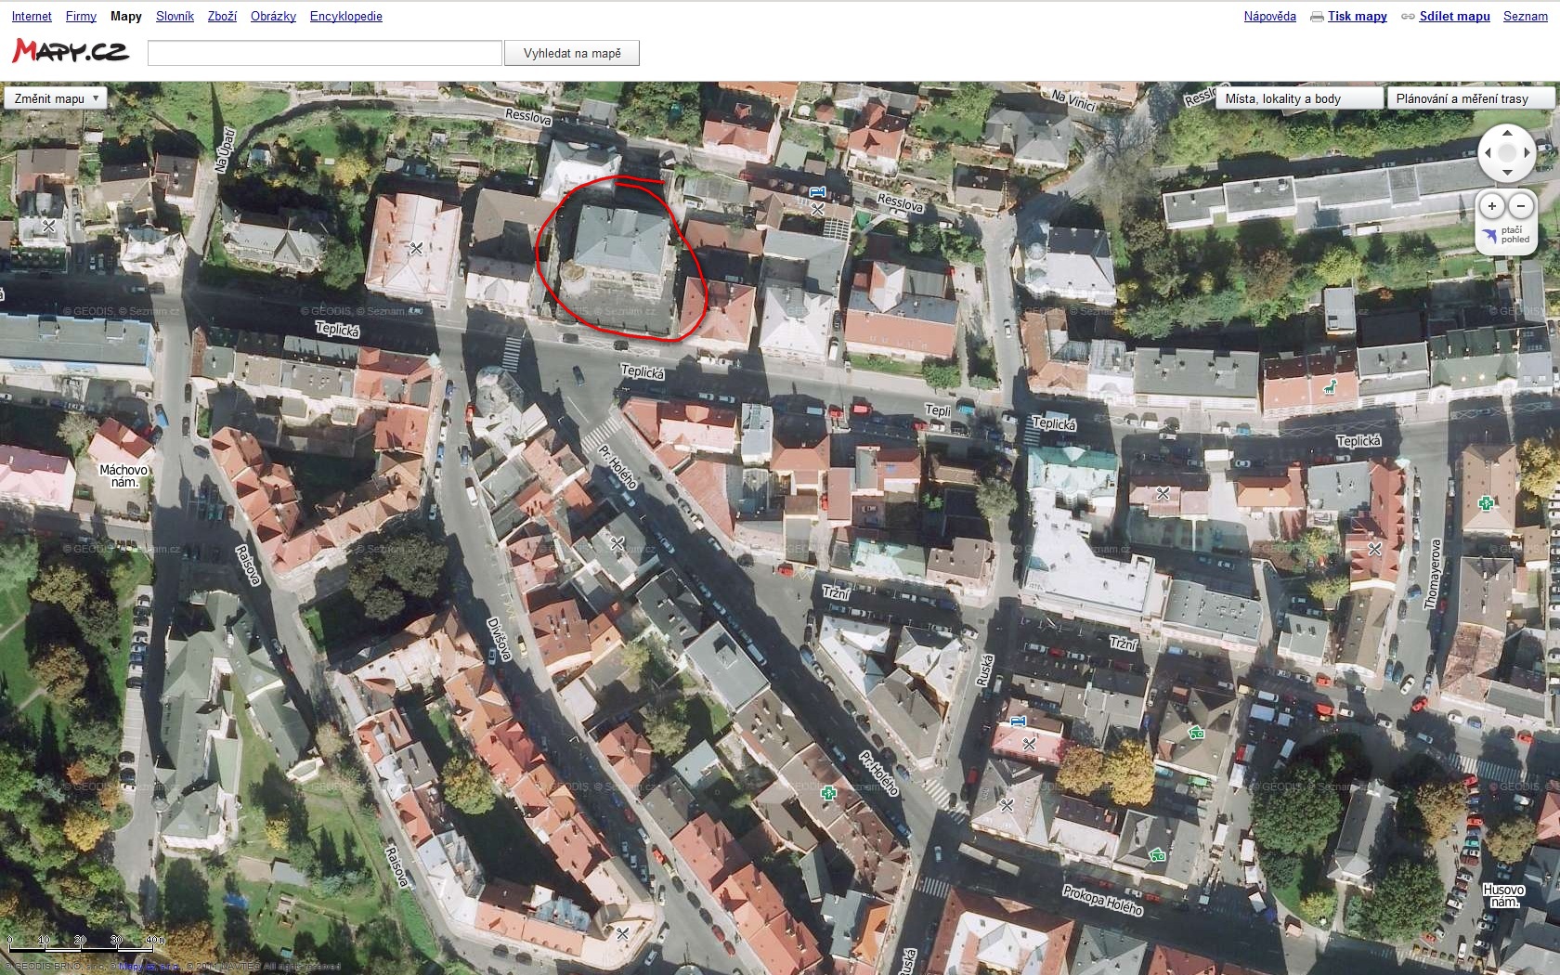Click the Sdílet mapu share link
The height and width of the screenshot is (975, 1560).
click(1454, 16)
